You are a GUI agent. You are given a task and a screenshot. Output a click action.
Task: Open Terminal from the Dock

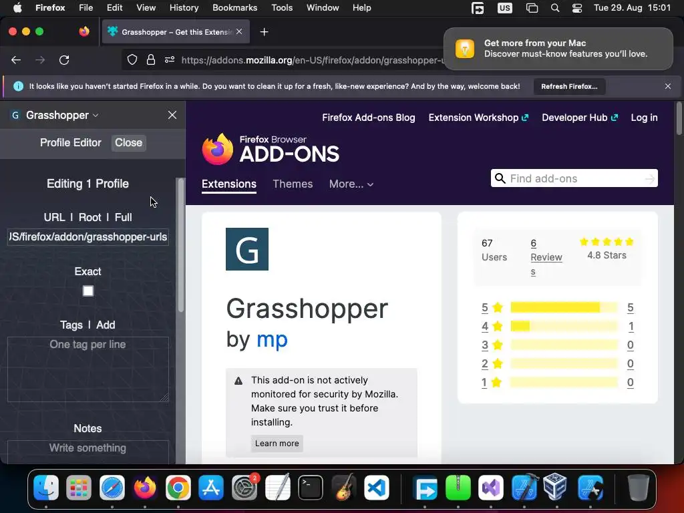(x=311, y=487)
